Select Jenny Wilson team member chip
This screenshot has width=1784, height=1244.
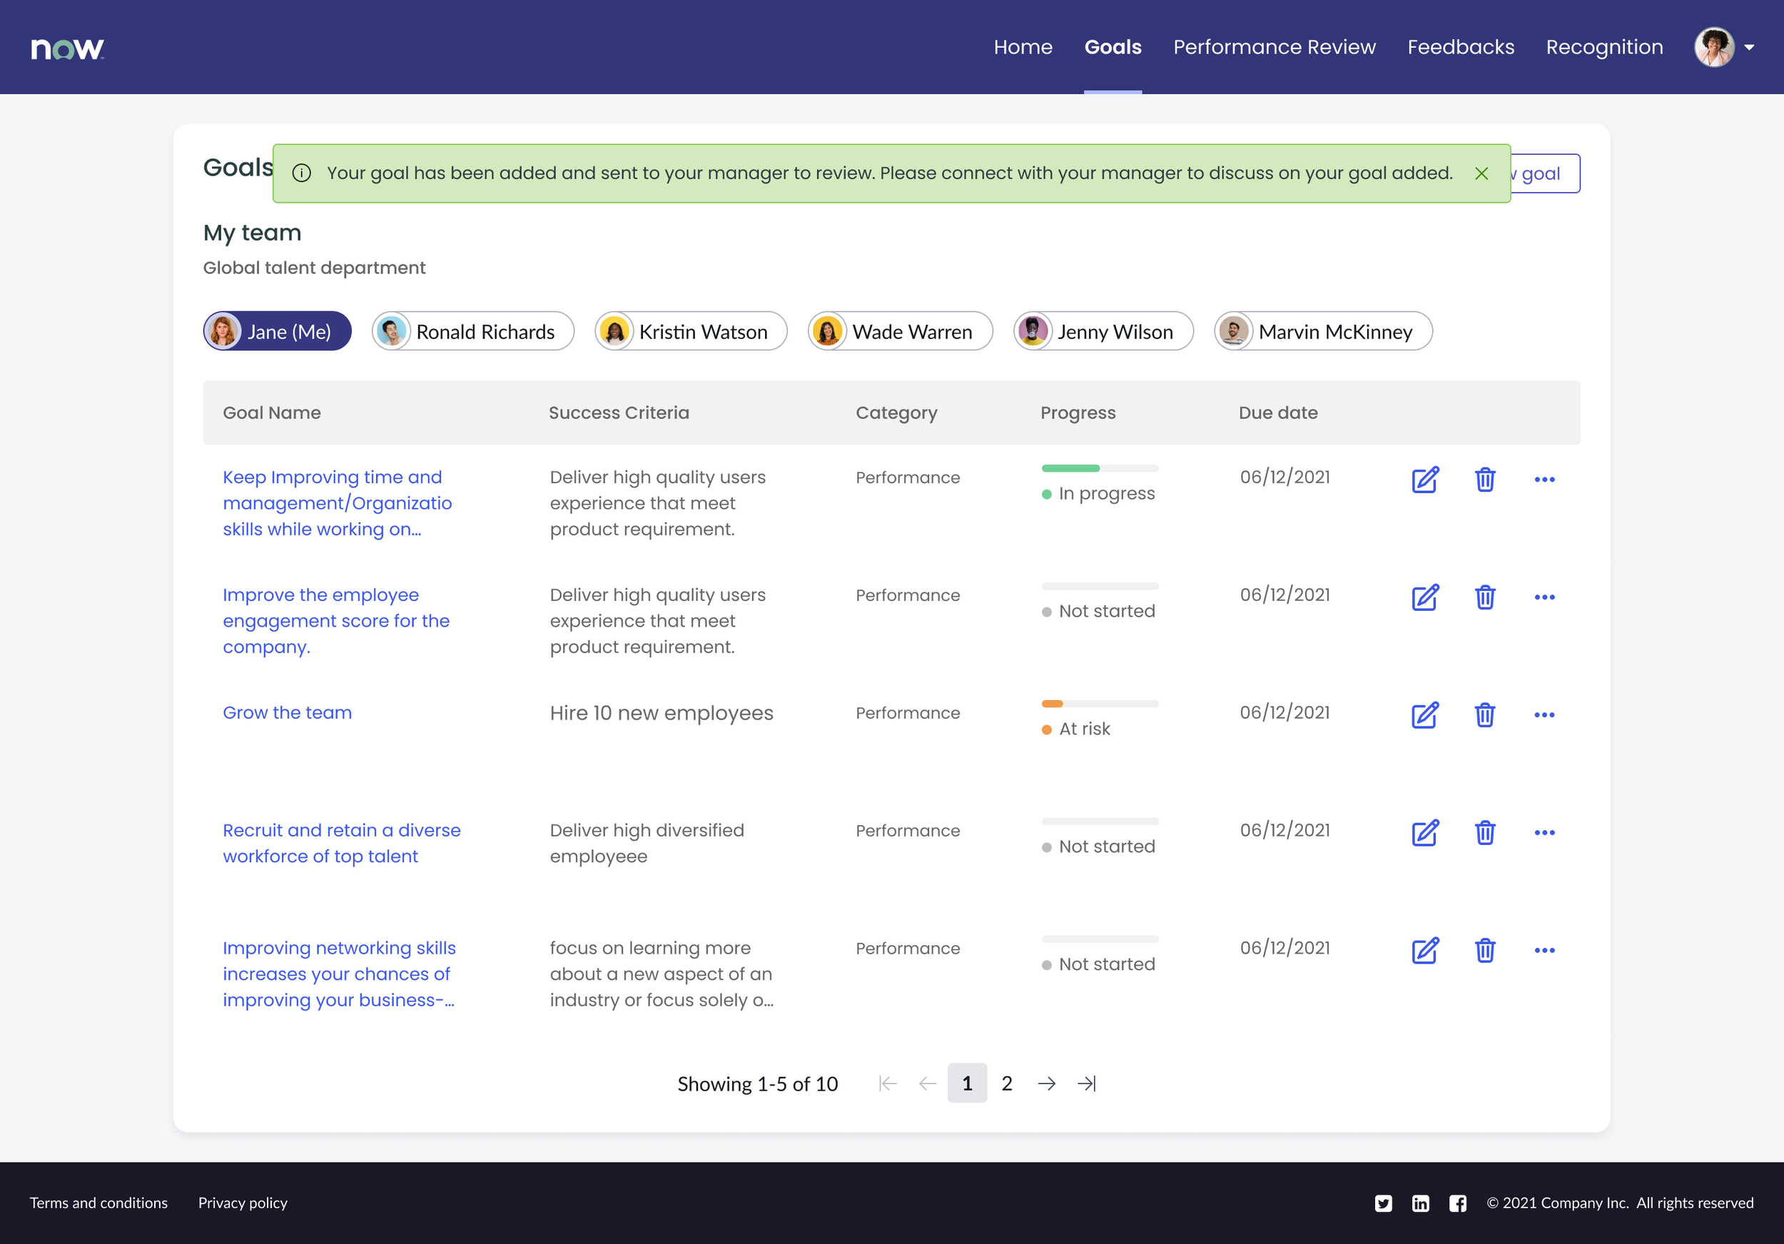pyautogui.click(x=1103, y=332)
